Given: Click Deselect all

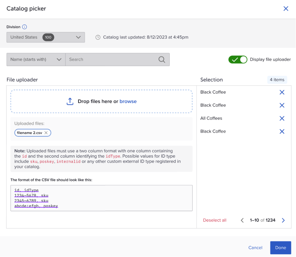Looking at the screenshot, I should click(x=214, y=220).
